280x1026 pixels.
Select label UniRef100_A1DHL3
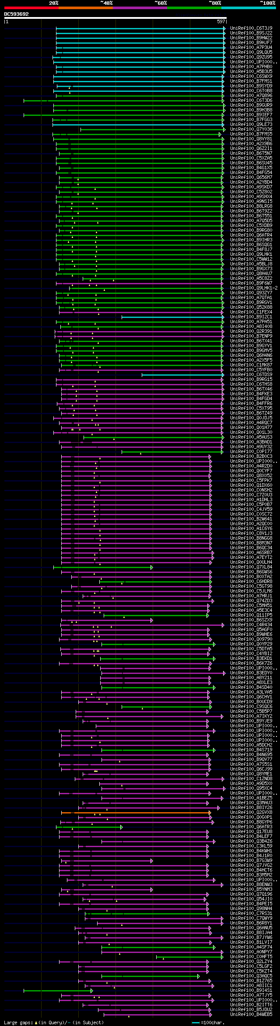(251, 499)
